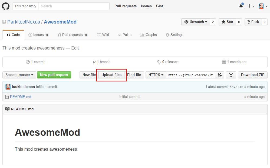This screenshot has width=270, height=168.
Task: View the 1 branch link
Action: coord(102,62)
